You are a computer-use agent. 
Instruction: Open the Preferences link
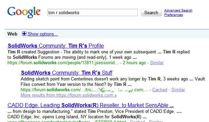tap(174, 15)
